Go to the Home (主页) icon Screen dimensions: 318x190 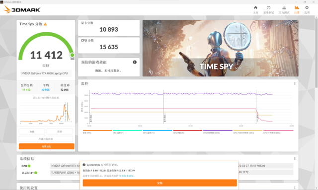255,9
